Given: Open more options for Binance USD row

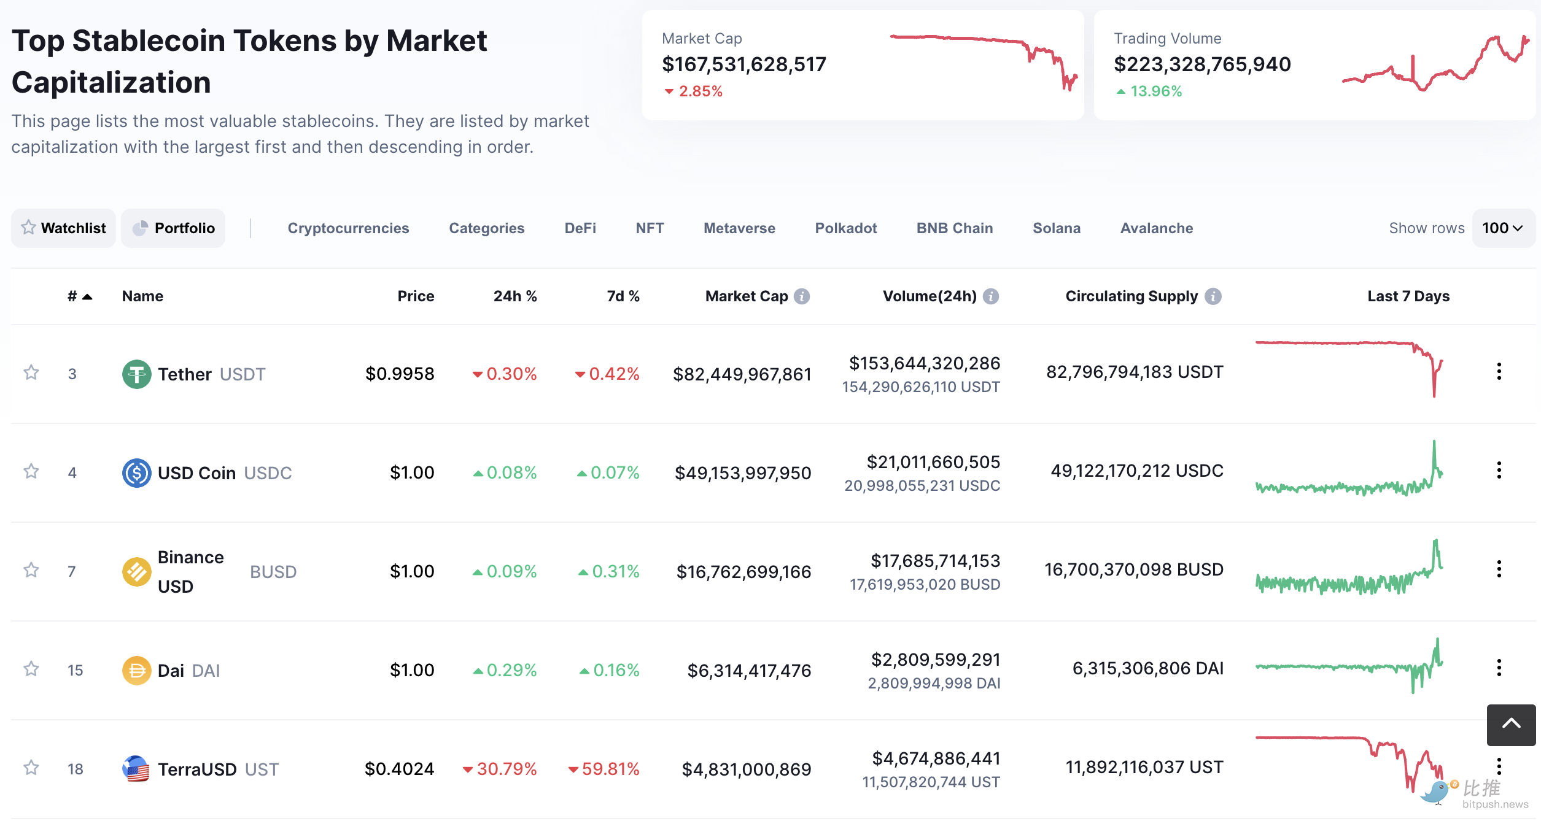Looking at the screenshot, I should [x=1499, y=569].
